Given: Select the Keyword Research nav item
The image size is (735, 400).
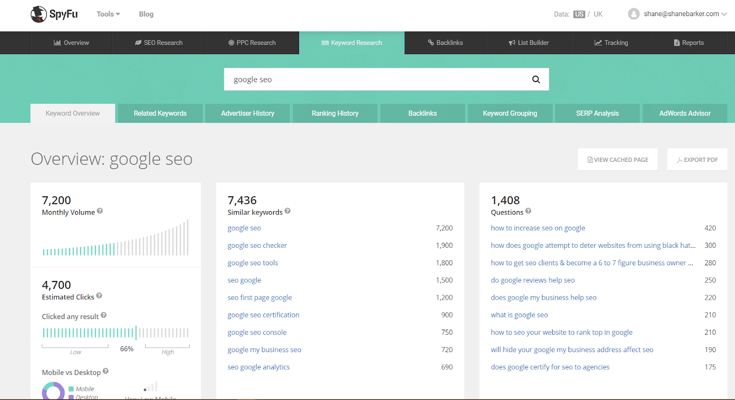Looking at the screenshot, I should [352, 43].
